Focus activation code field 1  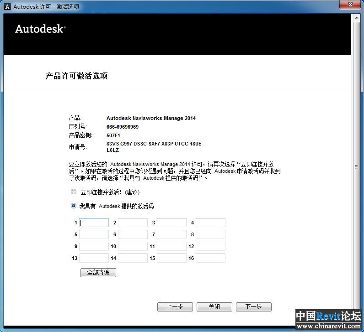click(94, 223)
